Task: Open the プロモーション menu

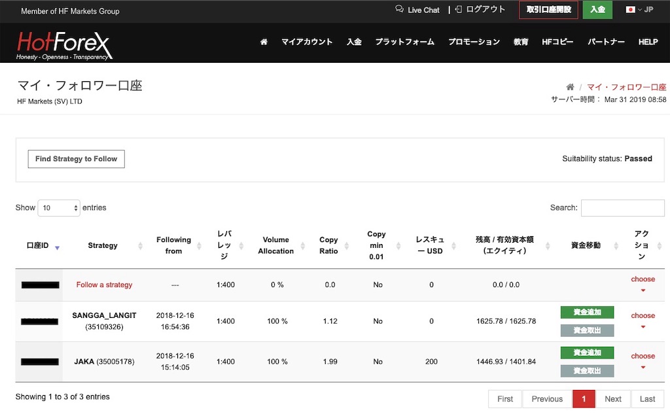Action: point(474,42)
